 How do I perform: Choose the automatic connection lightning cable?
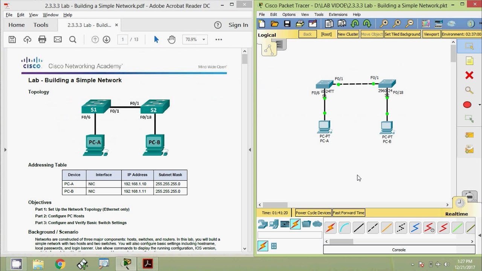[x=330, y=228]
